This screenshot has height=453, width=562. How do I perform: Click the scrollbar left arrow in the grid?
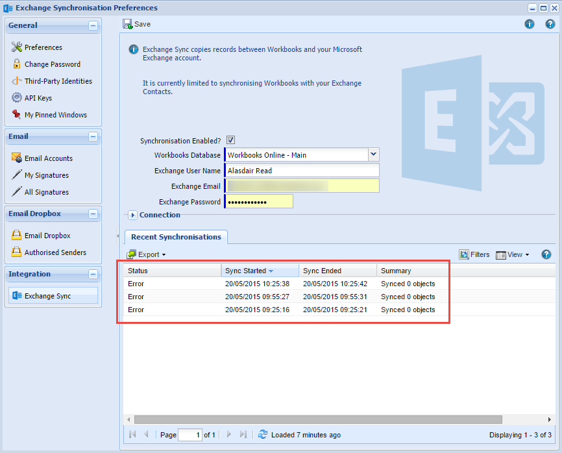[x=128, y=419]
